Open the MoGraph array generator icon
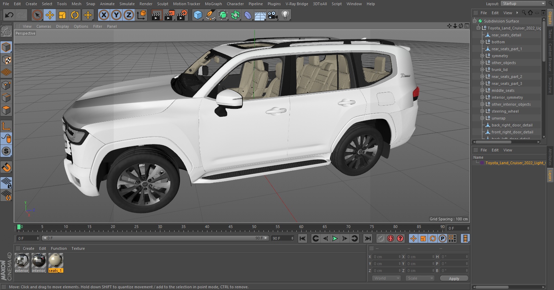The height and width of the screenshot is (290, 554). pos(235,15)
